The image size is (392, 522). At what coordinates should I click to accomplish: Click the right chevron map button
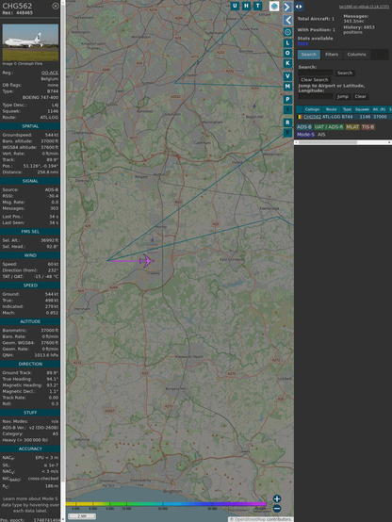tap(287, 7)
